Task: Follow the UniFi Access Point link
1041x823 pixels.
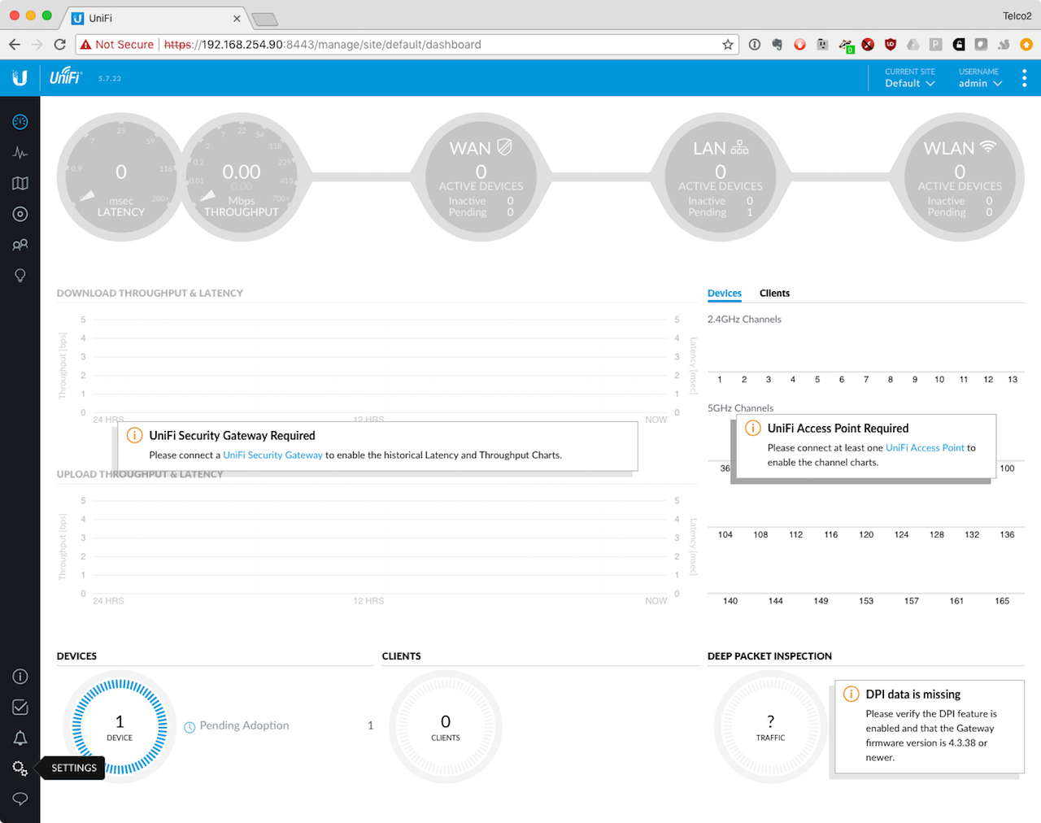Action: tap(925, 446)
